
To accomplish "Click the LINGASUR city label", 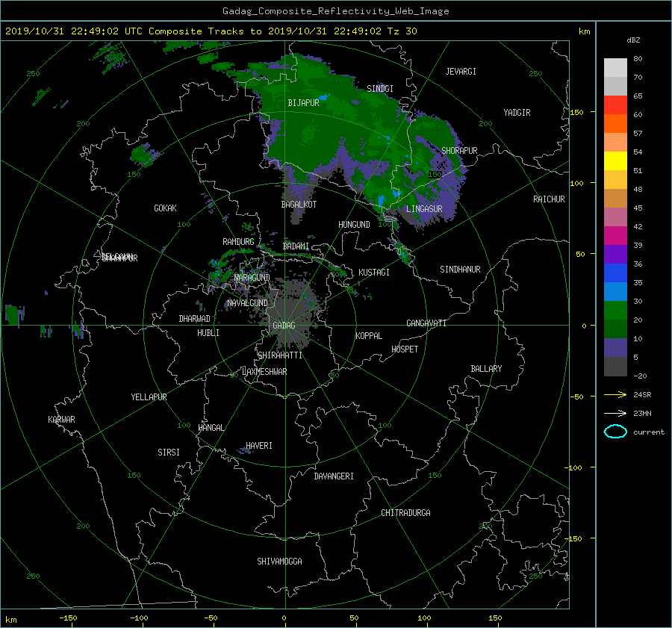I will click(424, 209).
